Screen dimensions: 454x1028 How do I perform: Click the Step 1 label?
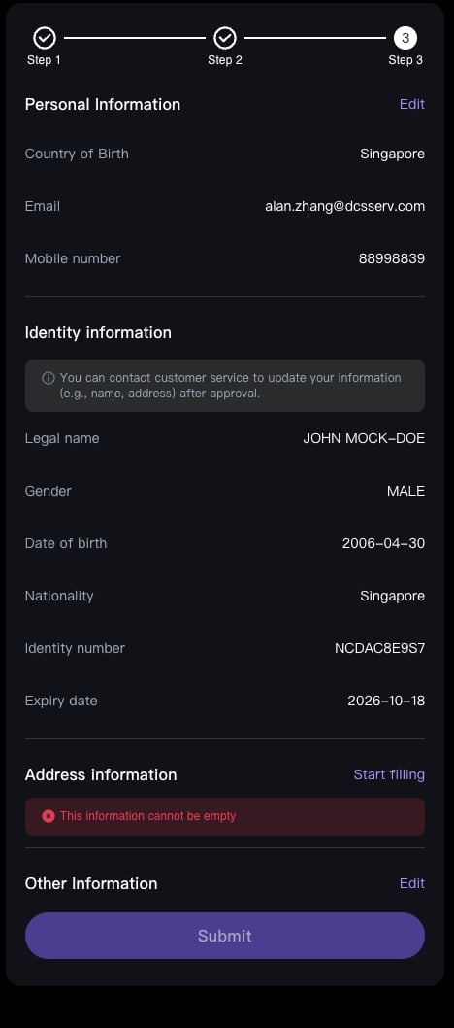44,60
